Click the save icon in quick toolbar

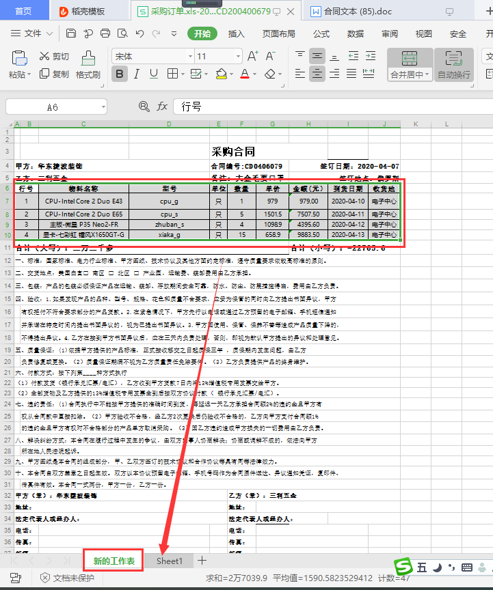[x=71, y=33]
